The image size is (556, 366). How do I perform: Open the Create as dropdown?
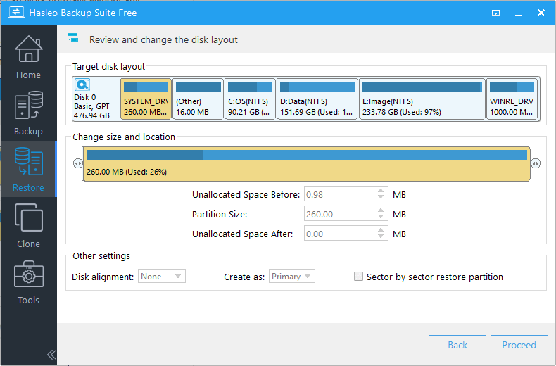292,277
